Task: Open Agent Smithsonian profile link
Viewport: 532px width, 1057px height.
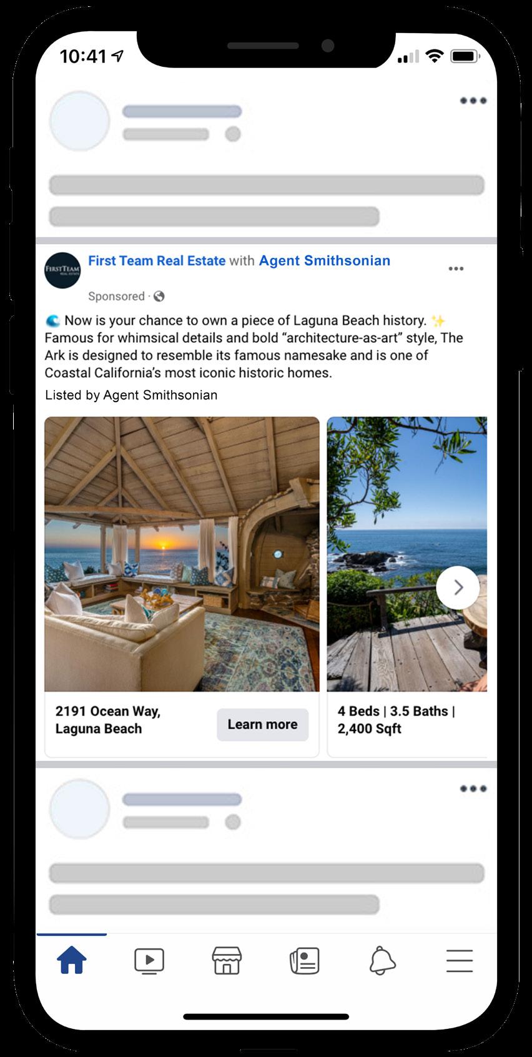Action: (x=324, y=261)
